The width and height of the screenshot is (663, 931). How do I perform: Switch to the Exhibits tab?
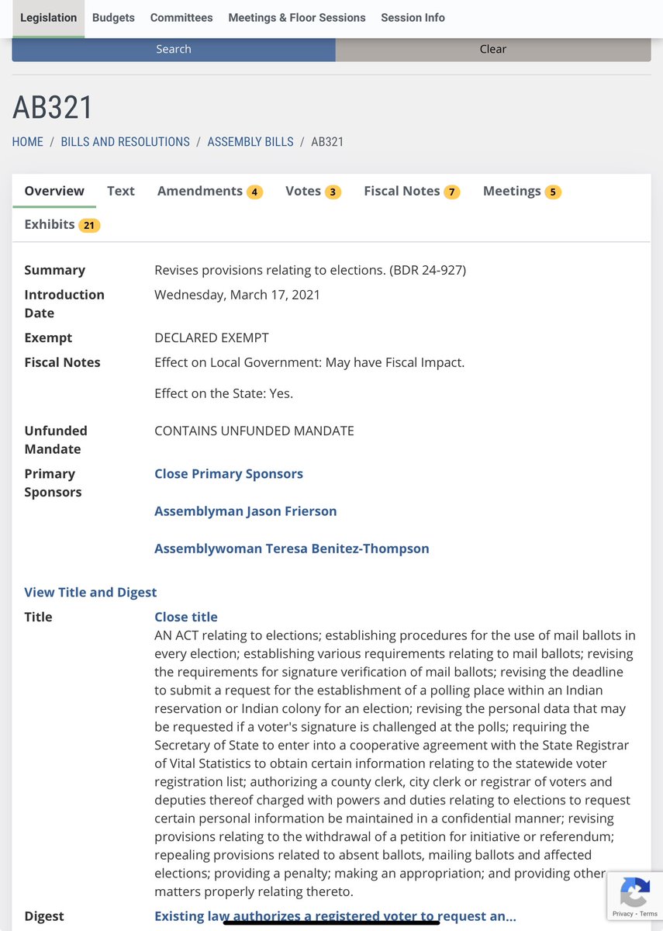tap(62, 225)
